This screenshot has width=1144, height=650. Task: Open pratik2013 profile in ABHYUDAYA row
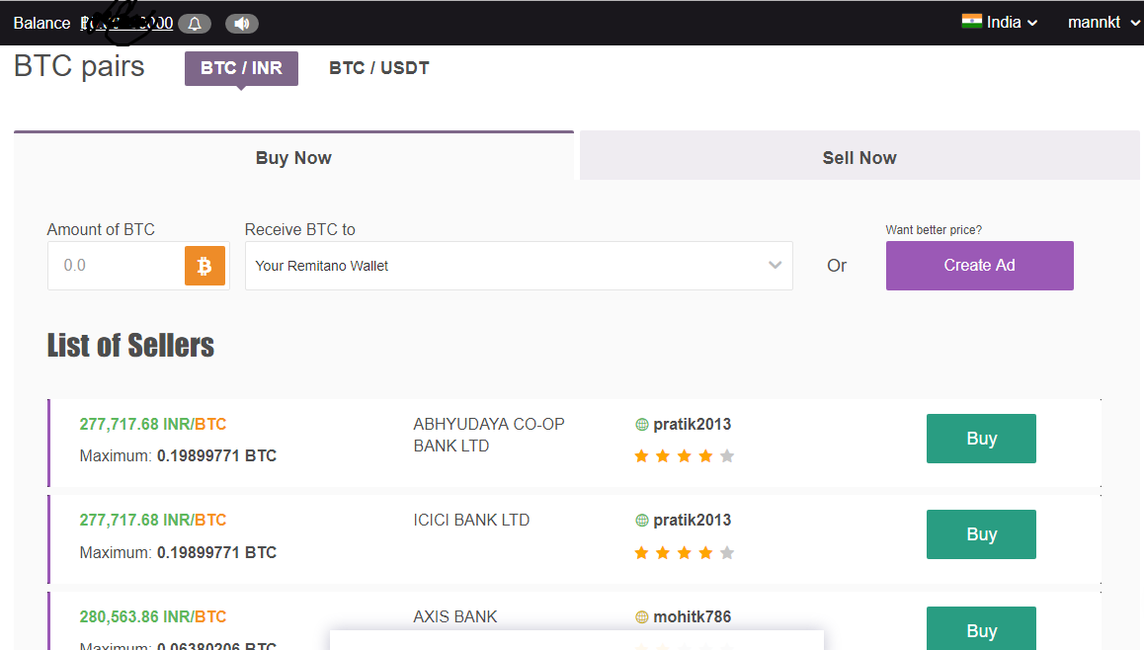692,424
